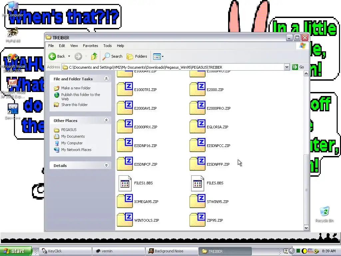Select the STWIN95.ZIP archive icon
Image resolution: width=341 pixels, height=256 pixels.
(x=197, y=202)
